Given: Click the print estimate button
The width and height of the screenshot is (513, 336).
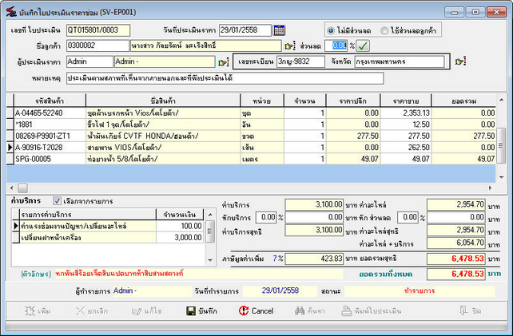Looking at the screenshot, I should coord(372,310).
